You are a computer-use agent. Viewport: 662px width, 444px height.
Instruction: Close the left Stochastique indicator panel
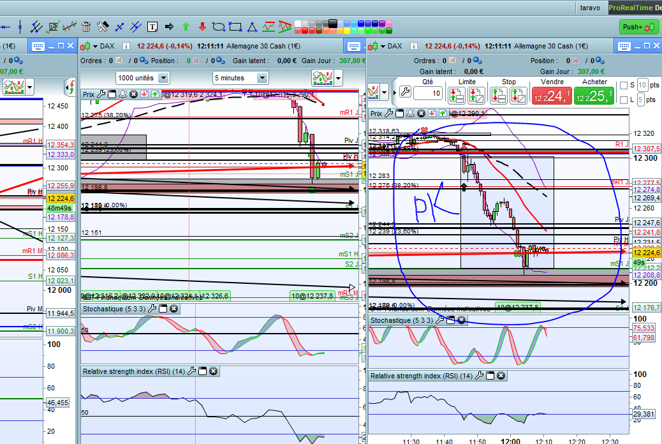[174, 309]
